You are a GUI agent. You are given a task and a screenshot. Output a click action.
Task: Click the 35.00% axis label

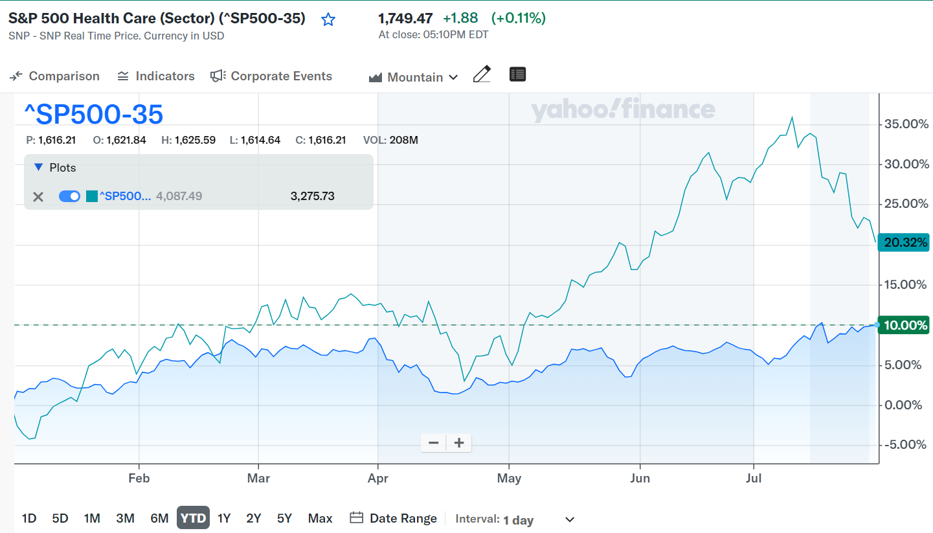pos(906,124)
